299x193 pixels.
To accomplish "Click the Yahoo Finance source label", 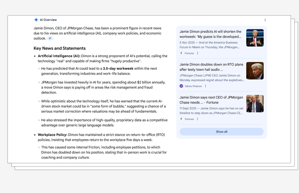I will tap(193, 86).
